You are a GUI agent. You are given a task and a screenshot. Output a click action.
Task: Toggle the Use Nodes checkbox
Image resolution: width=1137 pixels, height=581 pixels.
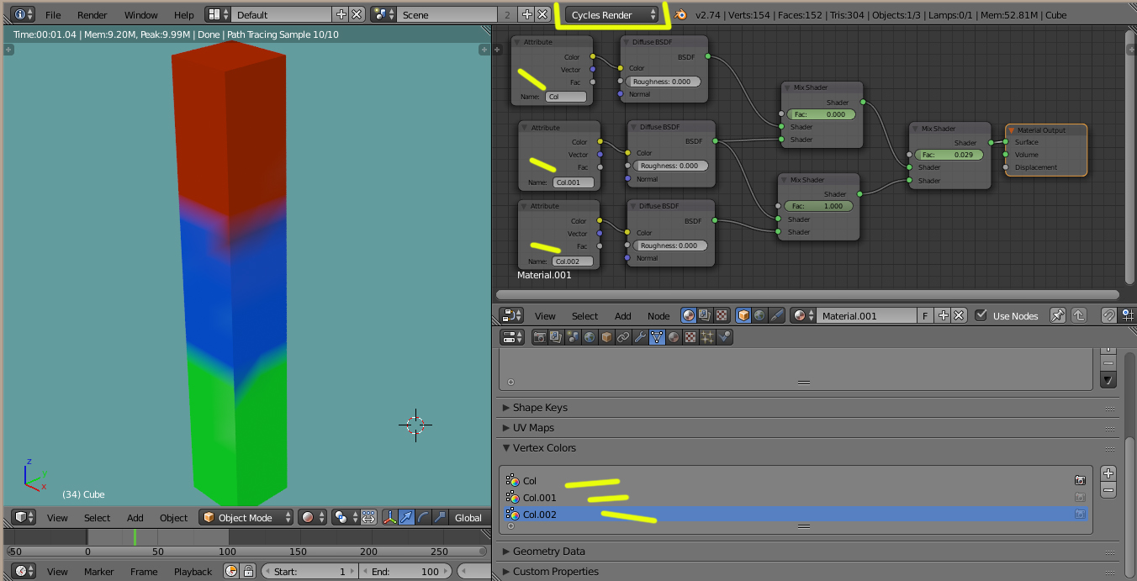click(x=981, y=315)
